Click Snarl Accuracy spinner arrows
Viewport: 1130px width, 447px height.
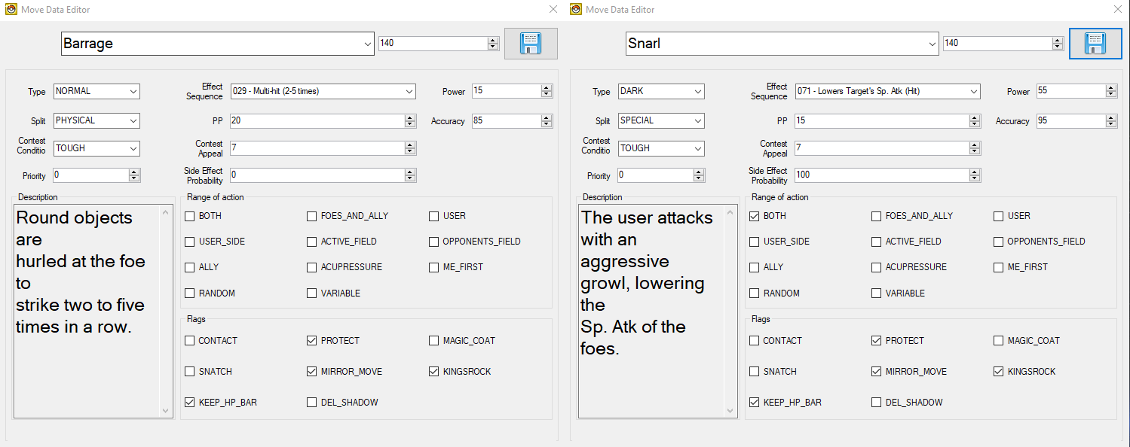[x=1111, y=121]
